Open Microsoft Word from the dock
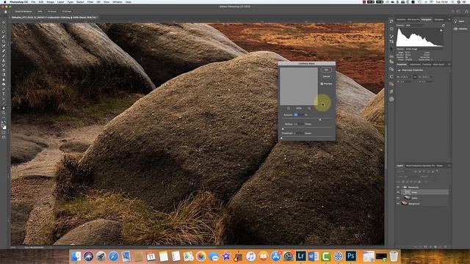This screenshot has width=470, height=264. point(314,256)
